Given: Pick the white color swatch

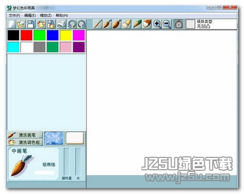Looking at the screenshot, I should point(26,47).
